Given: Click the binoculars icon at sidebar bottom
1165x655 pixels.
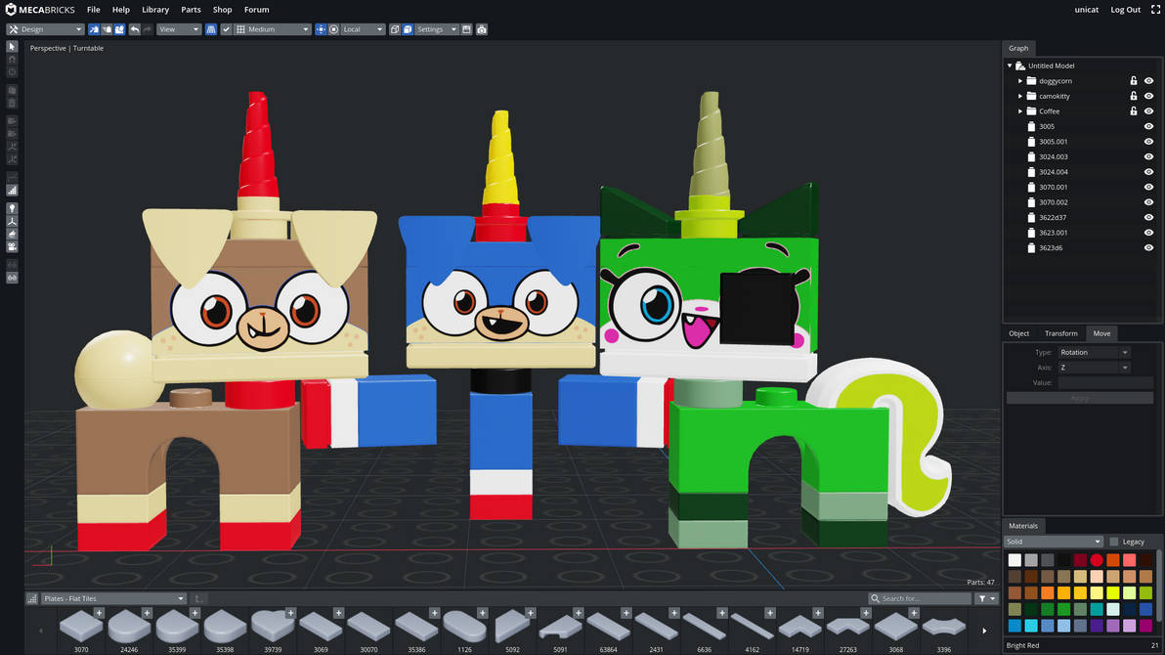Looking at the screenshot, I should 11,278.
